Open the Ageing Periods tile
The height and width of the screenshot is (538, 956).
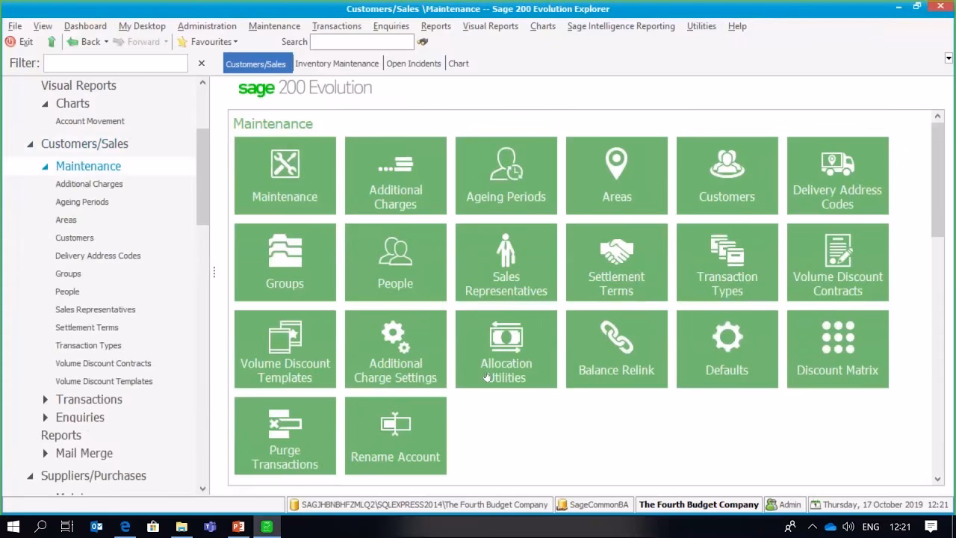[506, 176]
